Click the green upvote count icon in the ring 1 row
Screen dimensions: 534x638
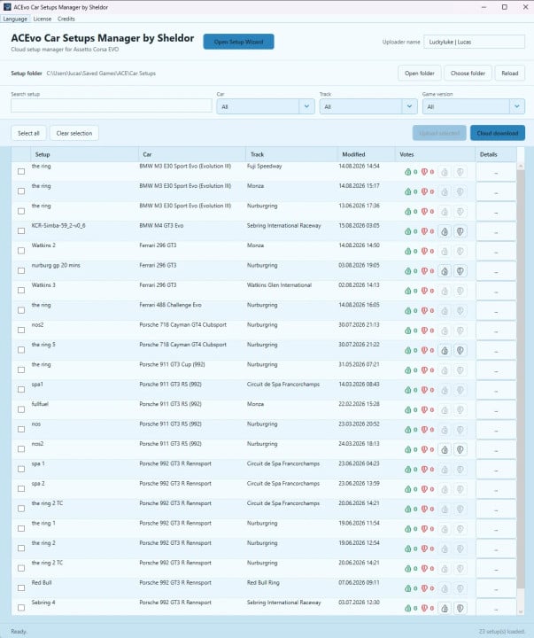408,529
